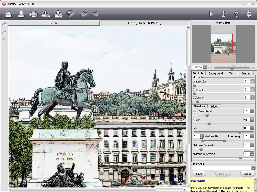
Task: Open the program info icon
Action: tap(224, 14)
